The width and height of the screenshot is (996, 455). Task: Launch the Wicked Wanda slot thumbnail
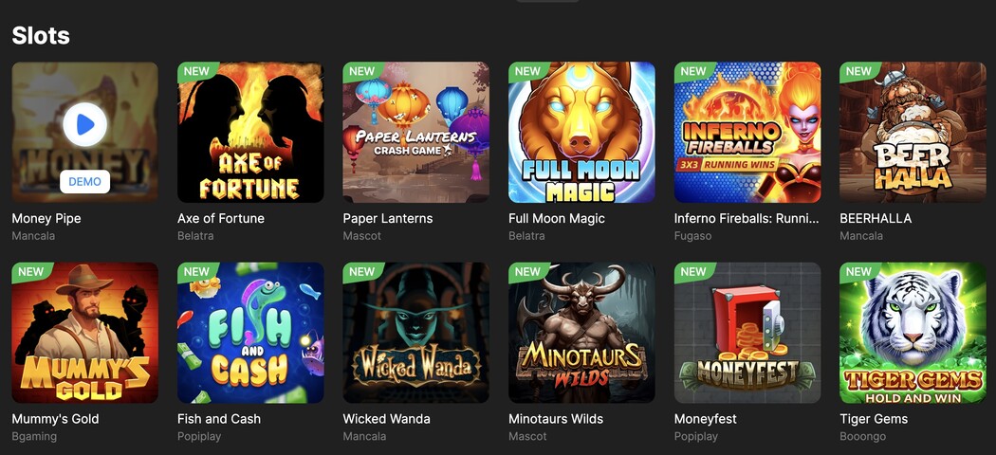[x=416, y=333]
